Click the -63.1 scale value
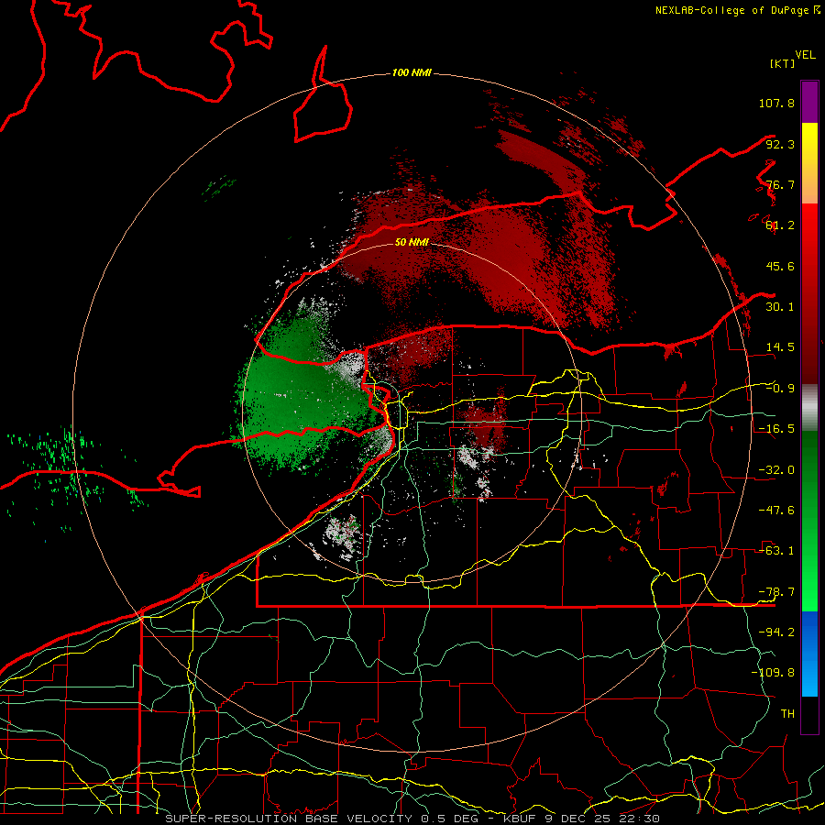The width and height of the screenshot is (825, 825). pyautogui.click(x=776, y=551)
